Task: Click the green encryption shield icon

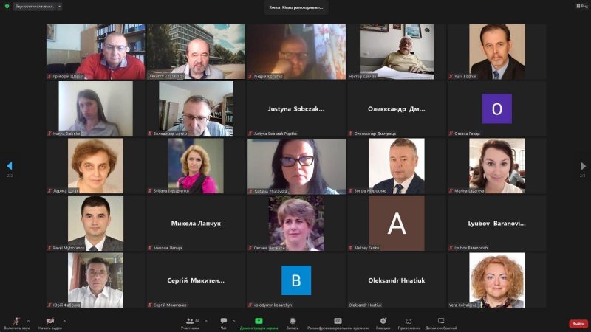Action: tap(7, 6)
